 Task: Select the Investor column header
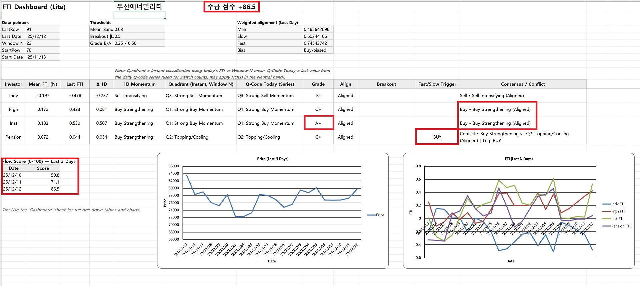click(14, 84)
